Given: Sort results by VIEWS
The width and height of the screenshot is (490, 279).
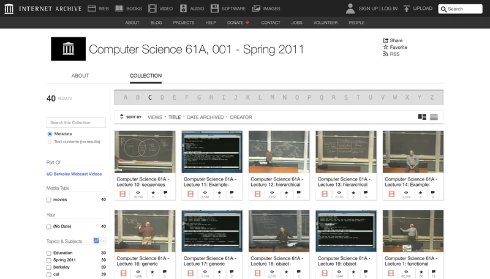Looking at the screenshot, I should [x=155, y=117].
